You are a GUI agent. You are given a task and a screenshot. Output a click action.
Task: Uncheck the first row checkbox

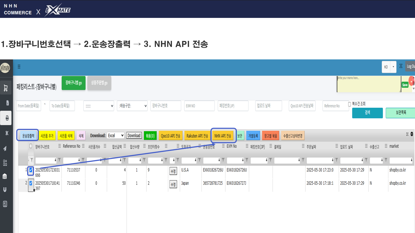(x=31, y=170)
